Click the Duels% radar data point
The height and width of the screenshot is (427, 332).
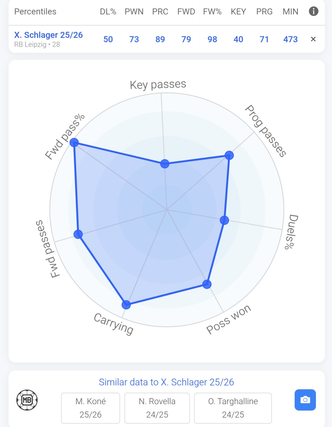[x=224, y=220]
